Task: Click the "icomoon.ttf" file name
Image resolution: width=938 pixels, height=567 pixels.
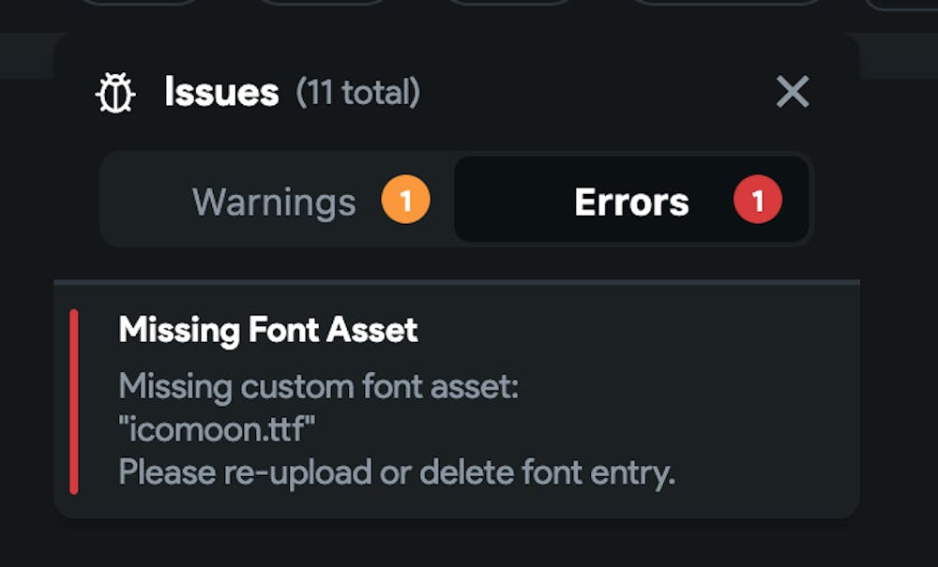Action: 218,429
